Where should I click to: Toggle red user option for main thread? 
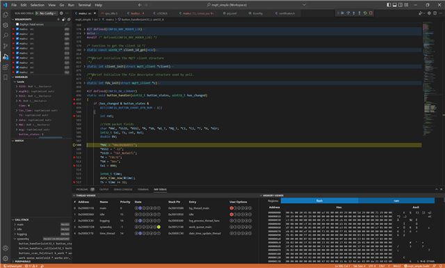point(232,208)
